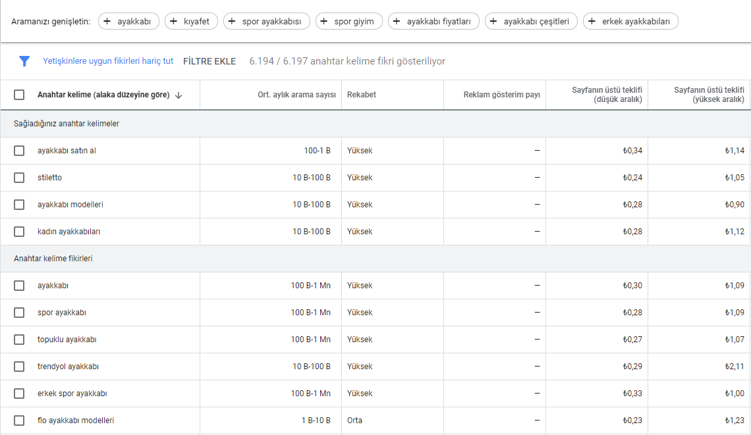Click the plus icon on 'ayakkabı' chip
Image resolution: width=751 pixels, height=435 pixels.
[107, 22]
